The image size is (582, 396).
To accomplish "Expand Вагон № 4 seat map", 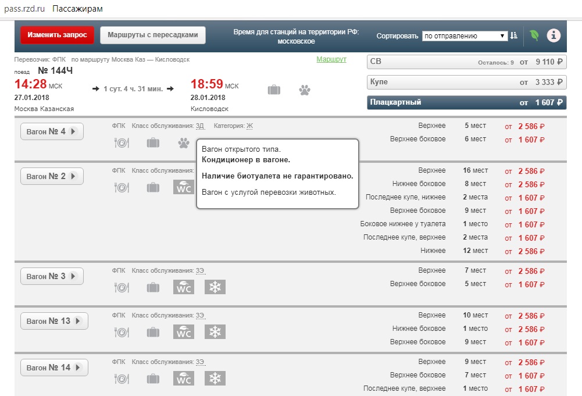I will click(x=52, y=131).
